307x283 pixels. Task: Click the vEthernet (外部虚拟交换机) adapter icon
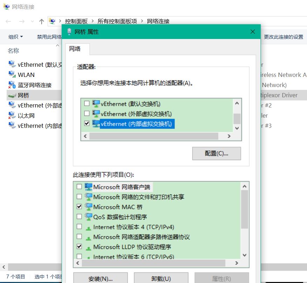[12, 105]
